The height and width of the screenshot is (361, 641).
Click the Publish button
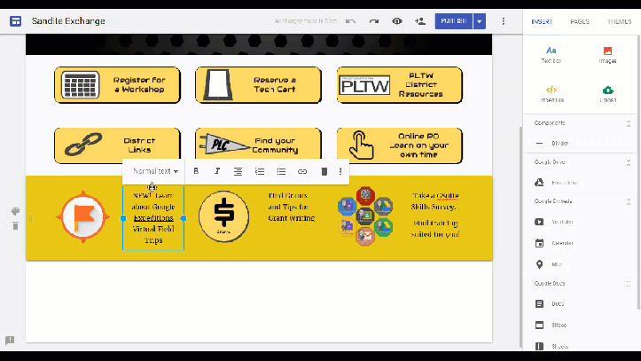coord(453,20)
